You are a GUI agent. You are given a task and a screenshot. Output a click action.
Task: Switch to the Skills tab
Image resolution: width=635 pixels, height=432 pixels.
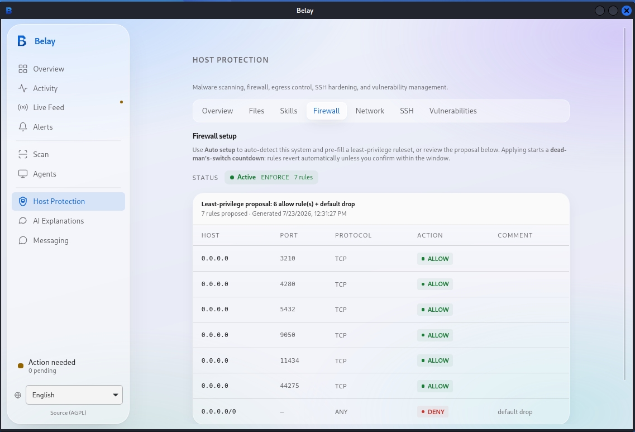(x=288, y=111)
